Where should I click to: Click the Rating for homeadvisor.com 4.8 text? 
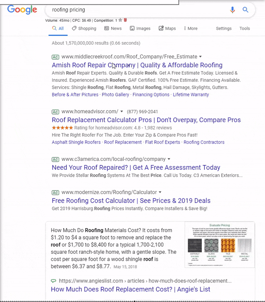coord(123,128)
